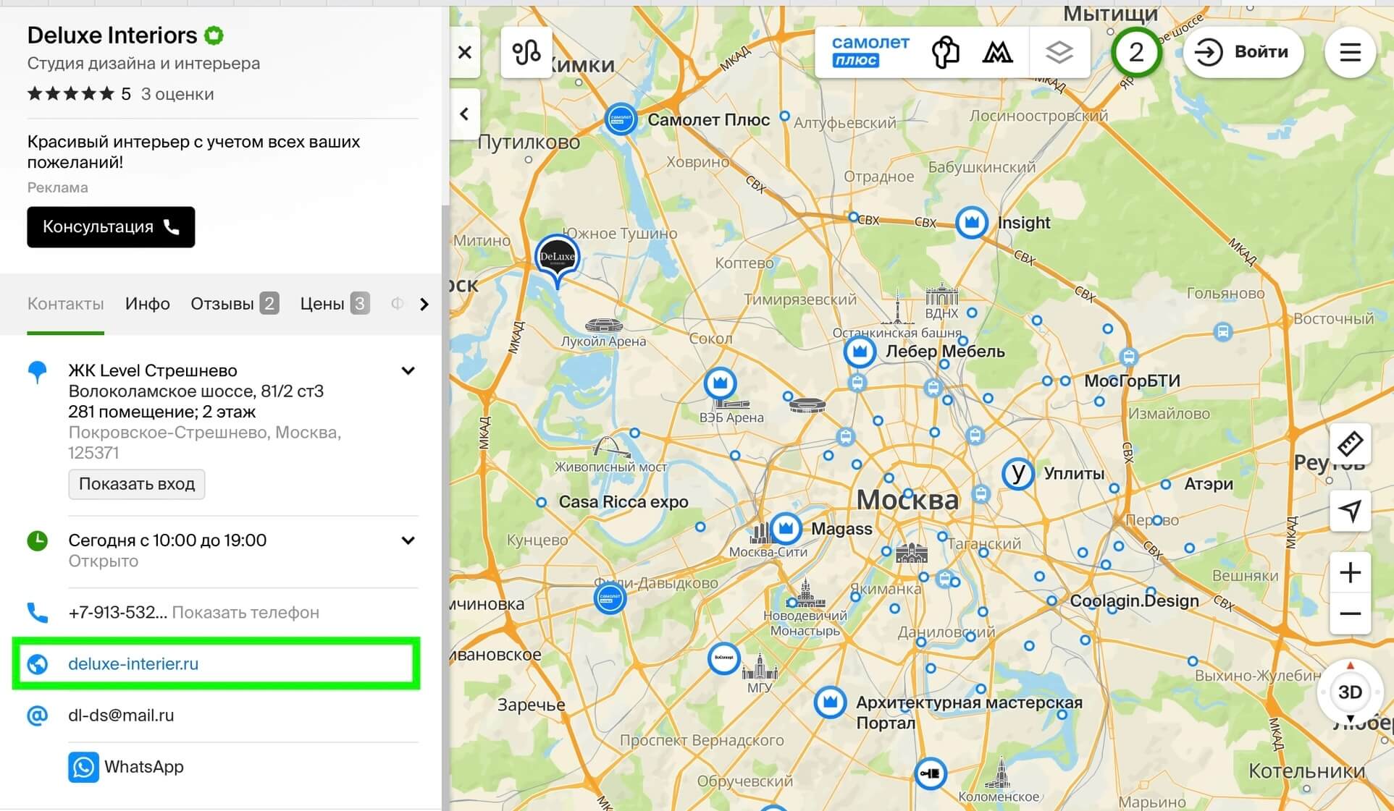Select the Лебер Мебель crown marker
The height and width of the screenshot is (811, 1394).
pos(860,352)
